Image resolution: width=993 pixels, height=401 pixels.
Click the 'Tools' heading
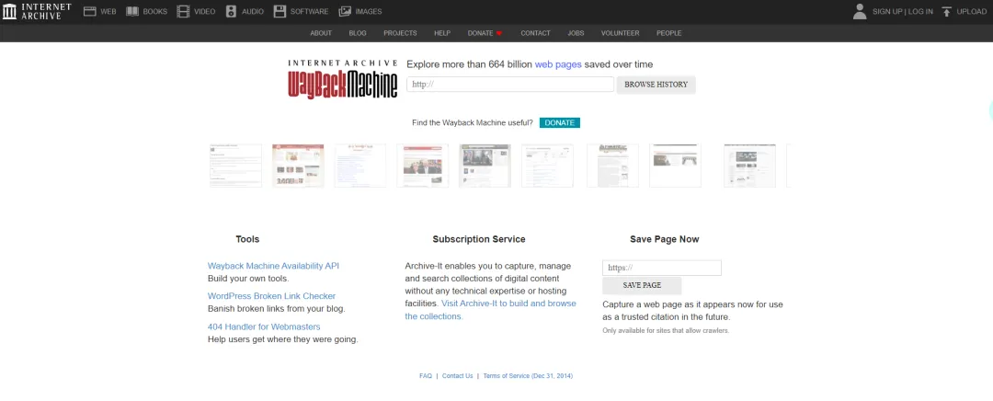(x=247, y=239)
